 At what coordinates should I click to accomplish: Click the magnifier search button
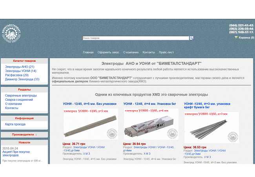191,38
